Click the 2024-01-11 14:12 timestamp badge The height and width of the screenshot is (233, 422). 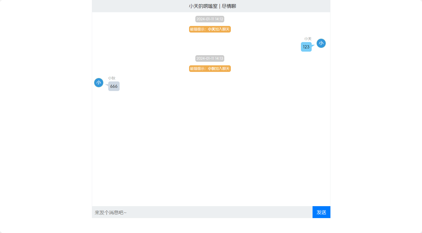(x=210, y=19)
